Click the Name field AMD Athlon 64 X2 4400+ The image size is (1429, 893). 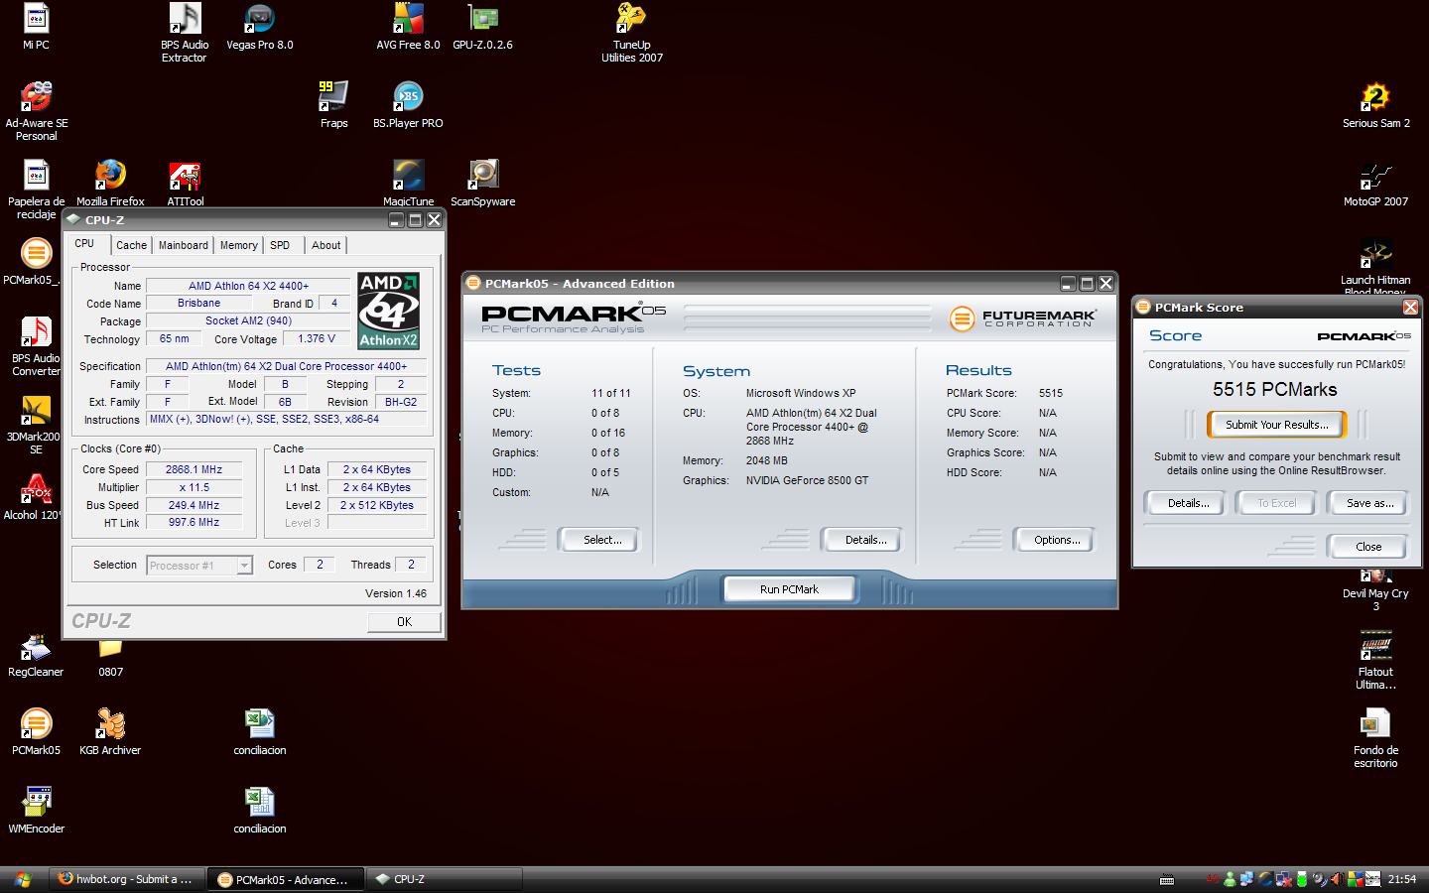click(x=248, y=286)
